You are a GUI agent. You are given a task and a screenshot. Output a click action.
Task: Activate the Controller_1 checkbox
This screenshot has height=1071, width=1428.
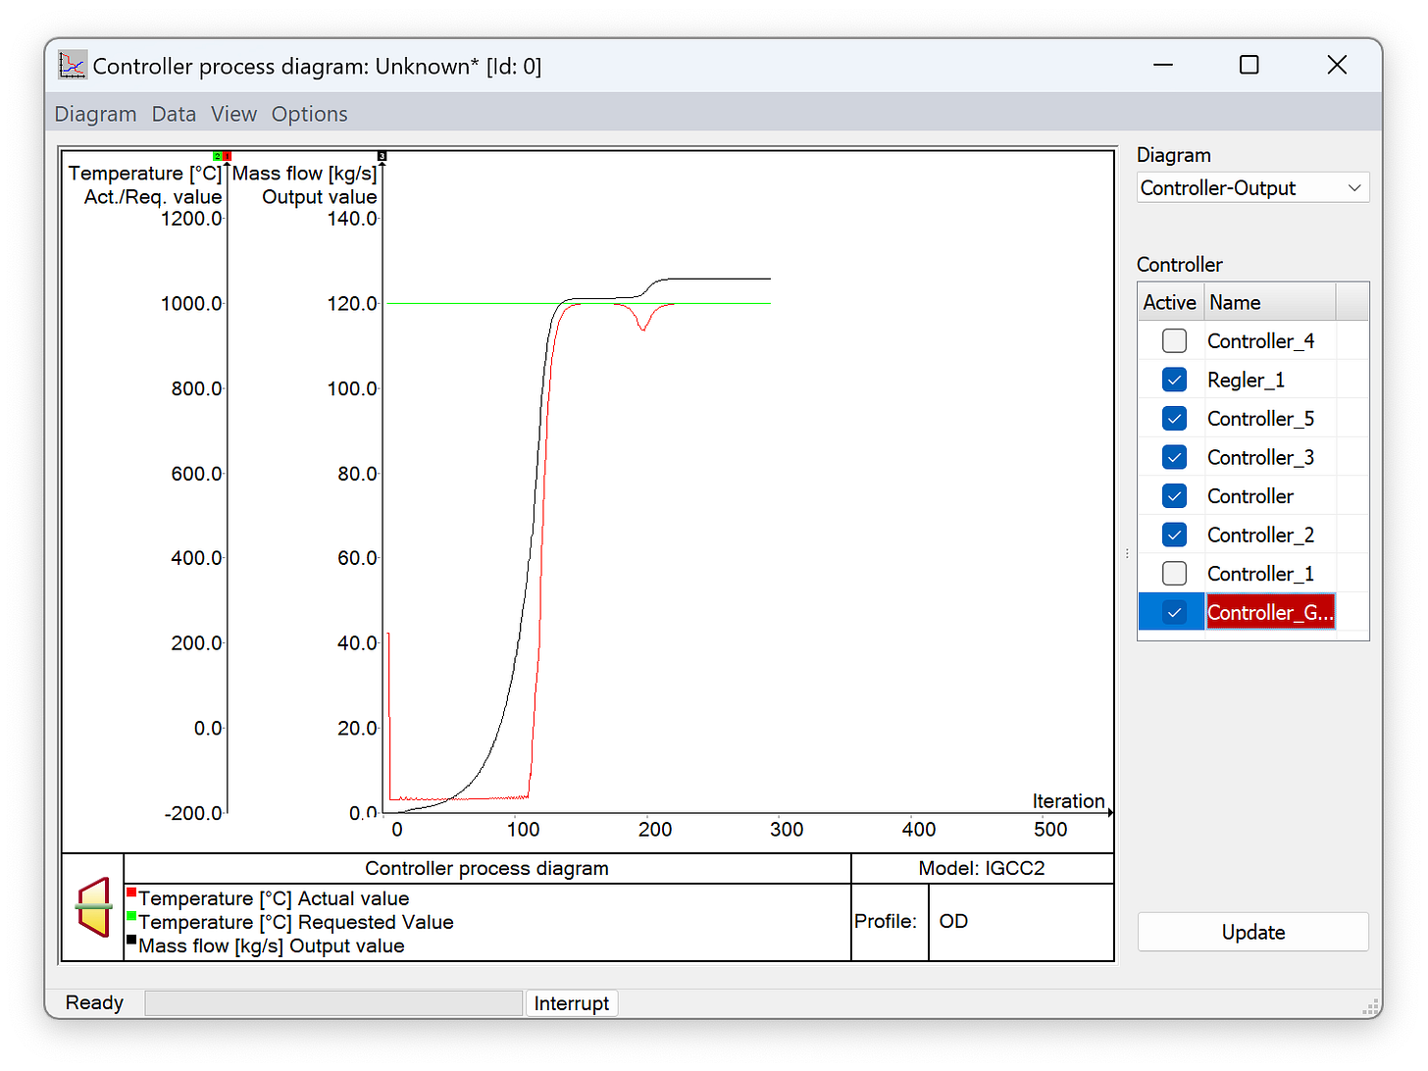[x=1174, y=574]
